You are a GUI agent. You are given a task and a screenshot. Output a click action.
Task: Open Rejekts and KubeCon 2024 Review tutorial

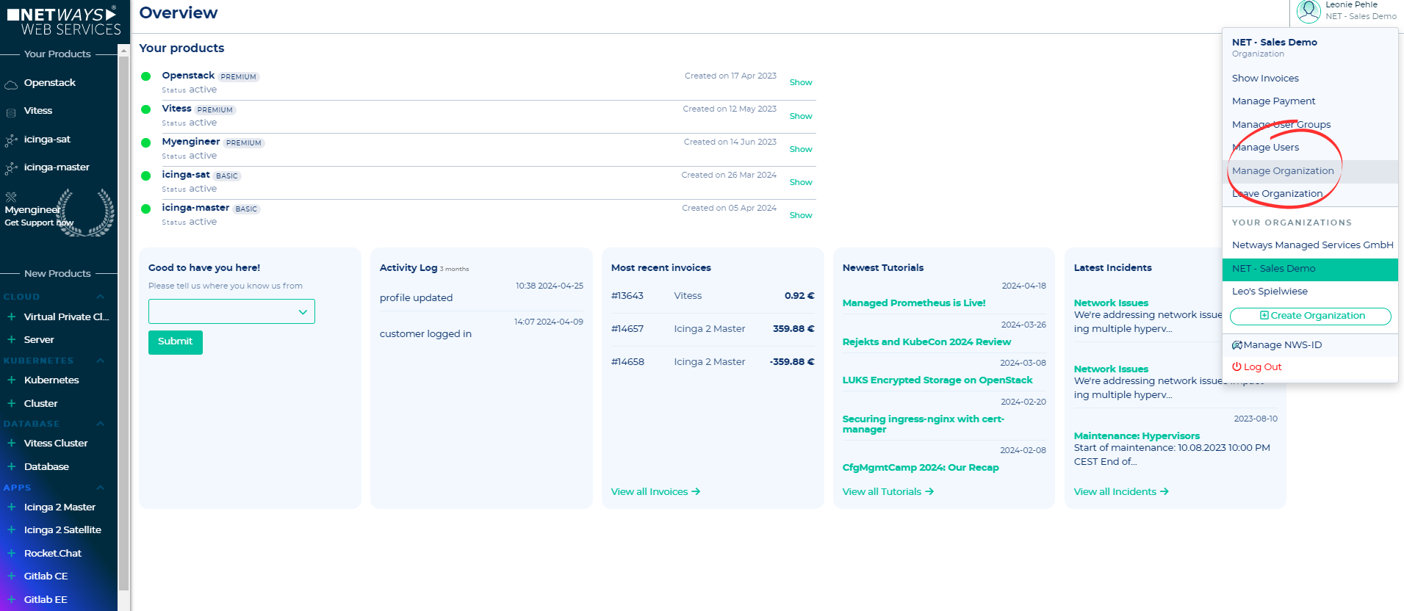(x=926, y=341)
